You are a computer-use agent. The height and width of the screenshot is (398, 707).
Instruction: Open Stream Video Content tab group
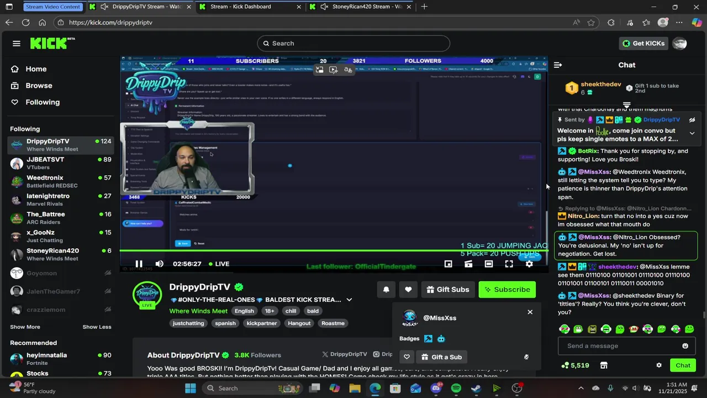(x=53, y=7)
